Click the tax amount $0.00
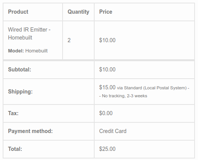This screenshot has height=160, width=198. click(x=106, y=113)
